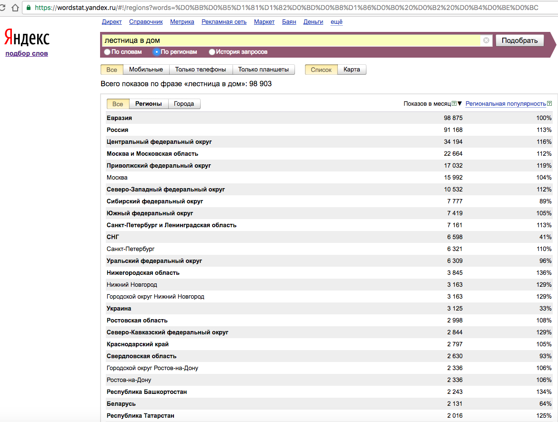
Task: Sort by Региональная популярность link
Action: (x=505, y=104)
